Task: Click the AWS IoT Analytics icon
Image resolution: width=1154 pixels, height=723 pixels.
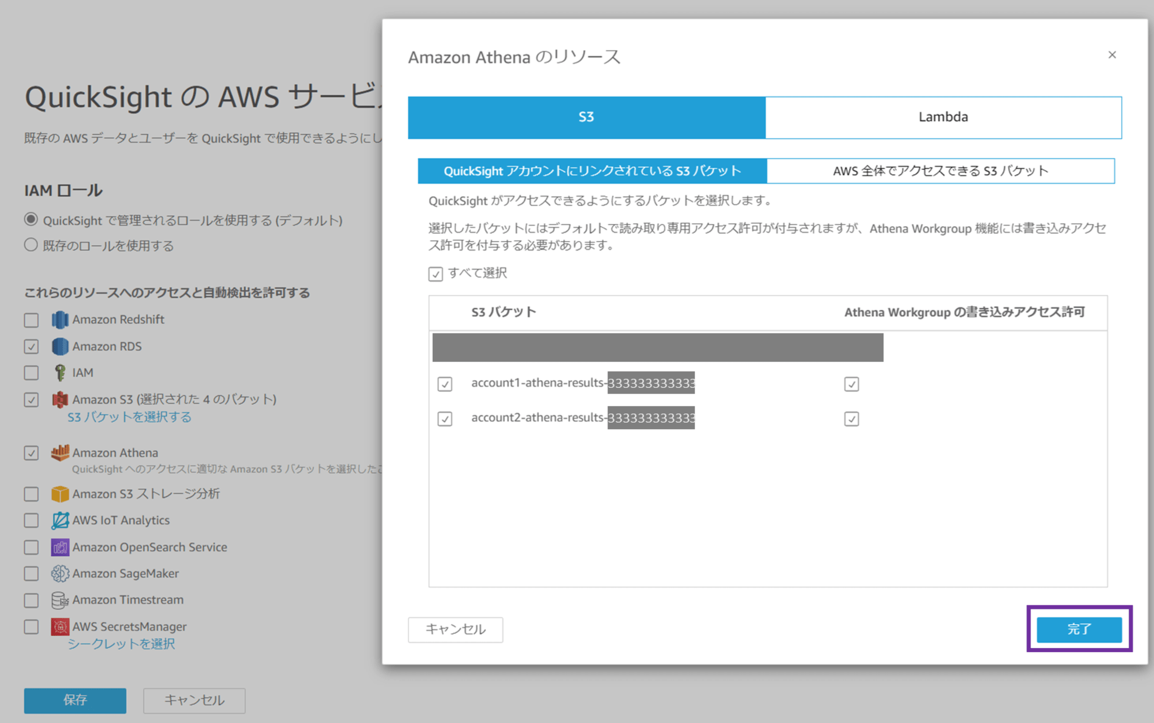Action: [60, 520]
